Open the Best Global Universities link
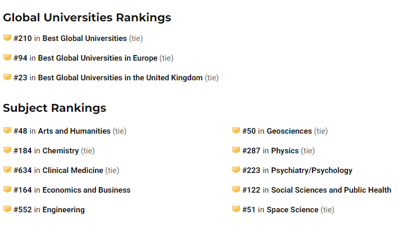This screenshot has height=246, width=398. (x=84, y=38)
